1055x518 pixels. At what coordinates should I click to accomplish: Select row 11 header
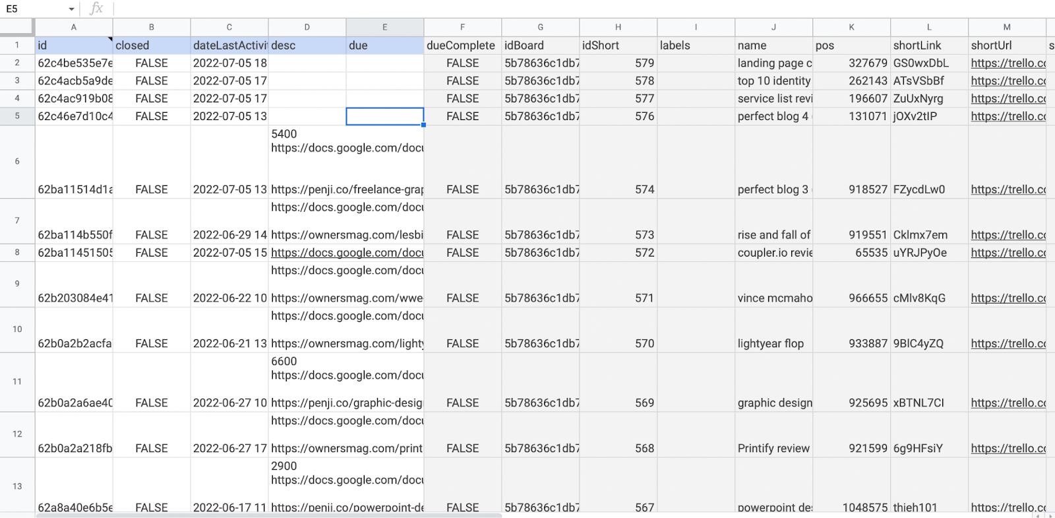17,382
